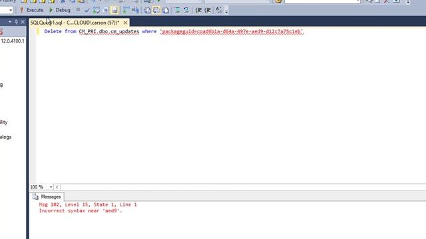Switch to the Messages tab
Viewport: 426px width, 239px height.
[x=47, y=197]
